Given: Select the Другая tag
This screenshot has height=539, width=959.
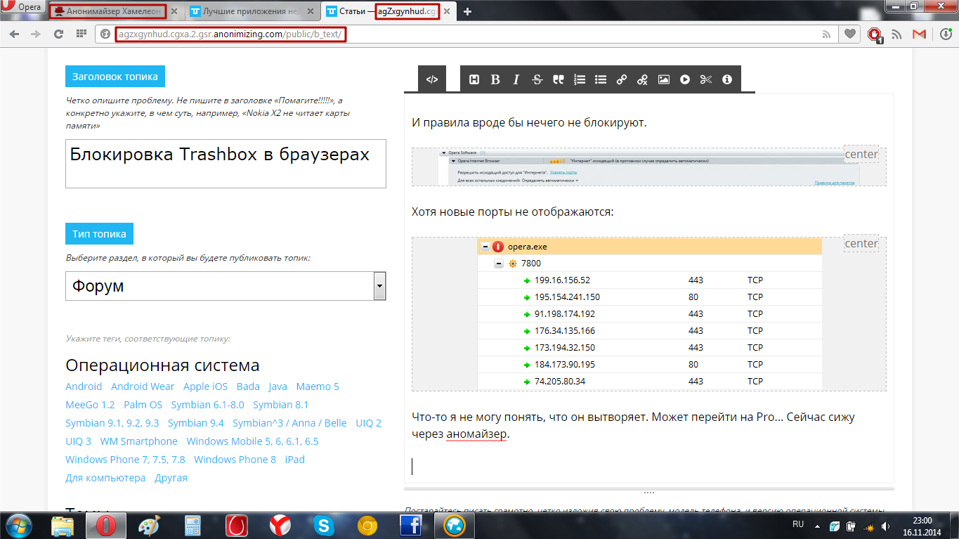Looking at the screenshot, I should tap(171, 478).
